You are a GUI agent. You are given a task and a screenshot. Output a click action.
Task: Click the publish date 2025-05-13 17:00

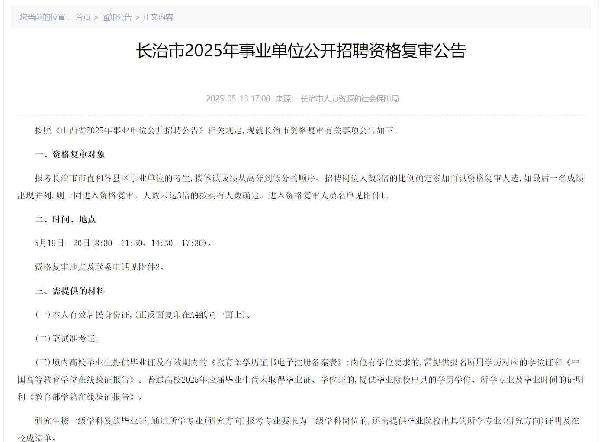(x=238, y=99)
